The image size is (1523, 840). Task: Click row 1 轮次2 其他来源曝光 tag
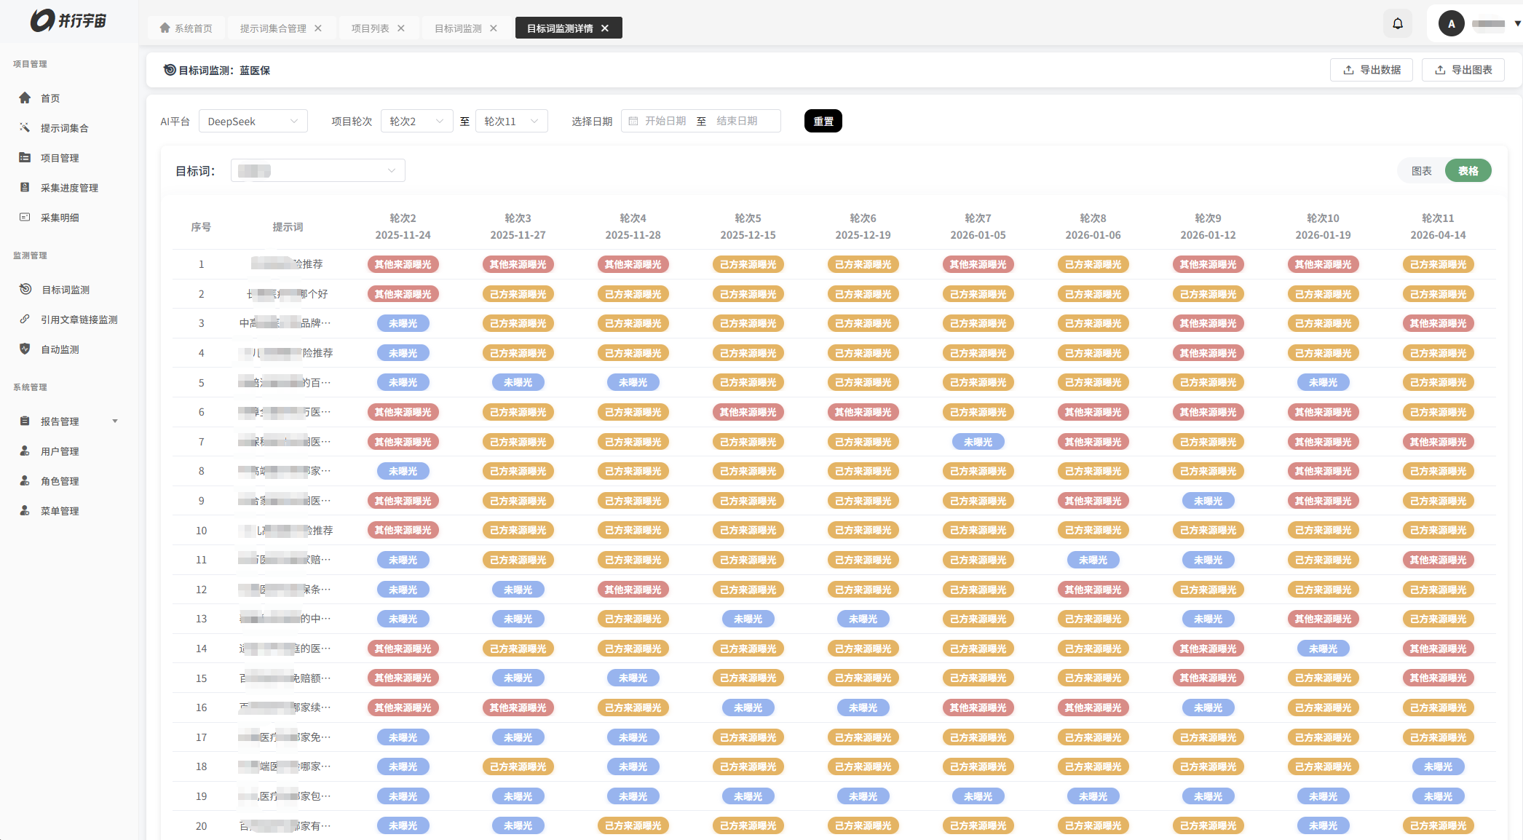[x=403, y=264]
